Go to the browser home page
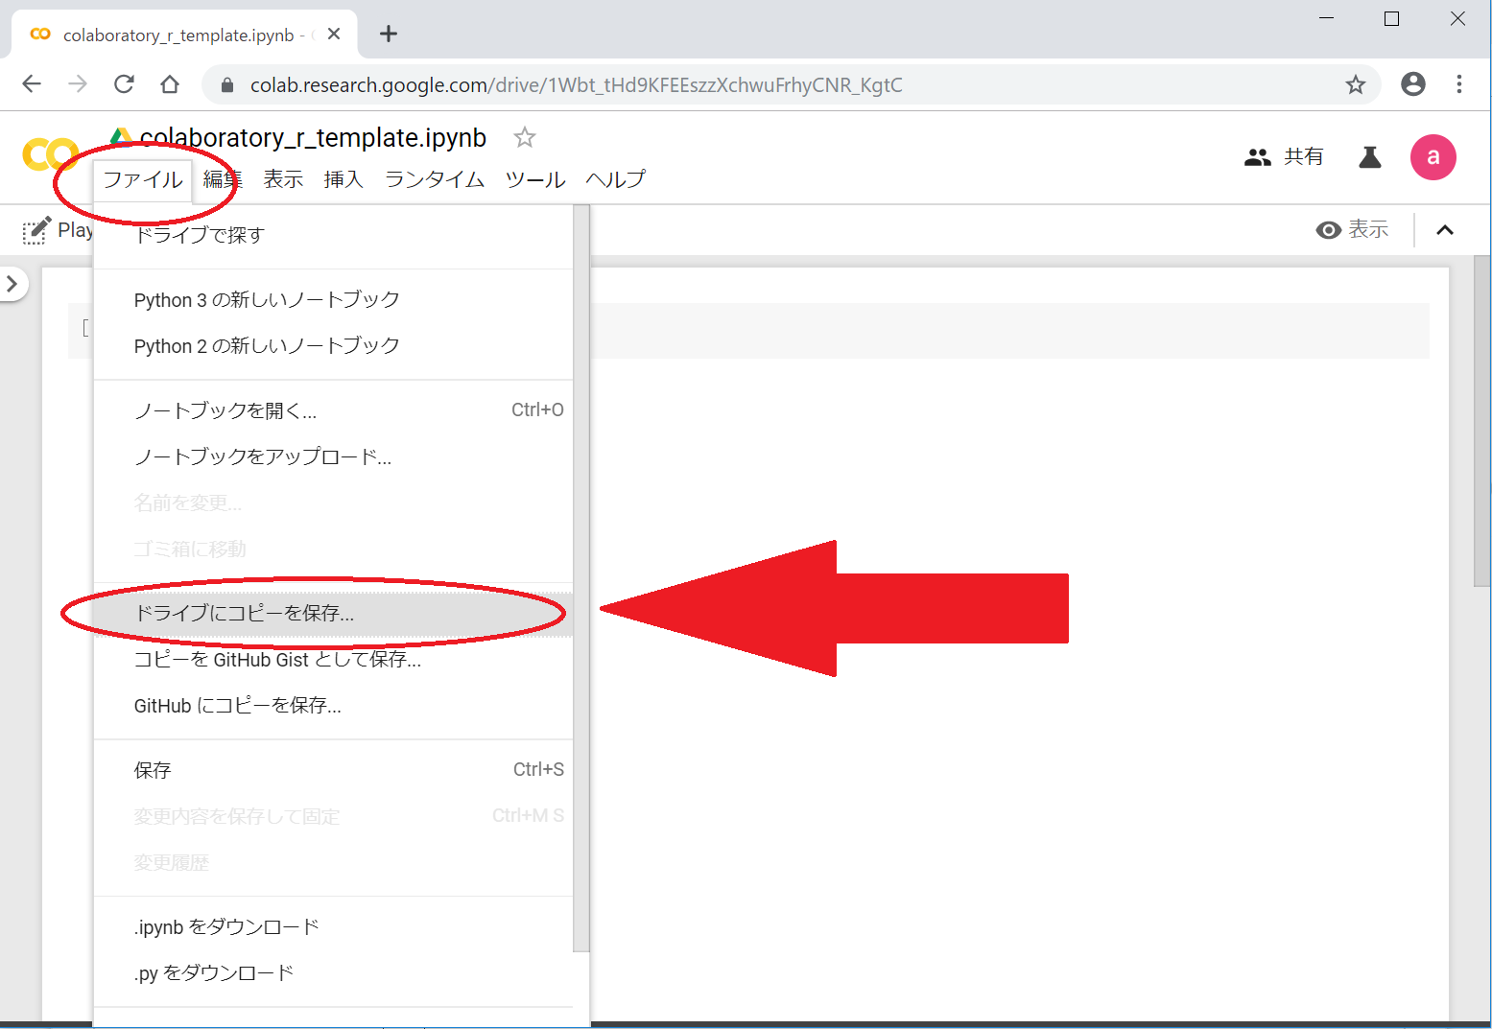1492x1029 pixels. click(x=170, y=84)
